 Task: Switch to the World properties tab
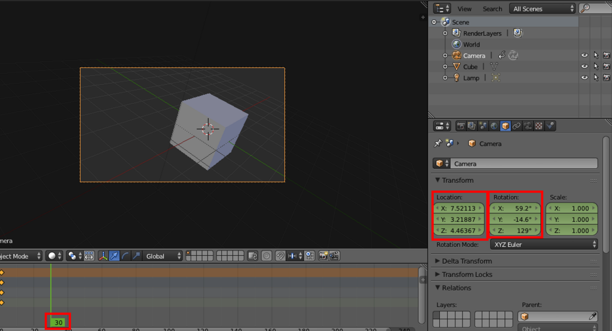(494, 126)
